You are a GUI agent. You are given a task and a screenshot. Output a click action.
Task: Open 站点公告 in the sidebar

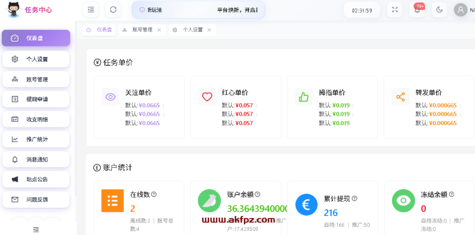coord(36,179)
